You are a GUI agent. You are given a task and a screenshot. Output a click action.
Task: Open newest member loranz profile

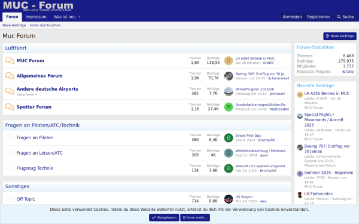pyautogui.click(x=348, y=72)
